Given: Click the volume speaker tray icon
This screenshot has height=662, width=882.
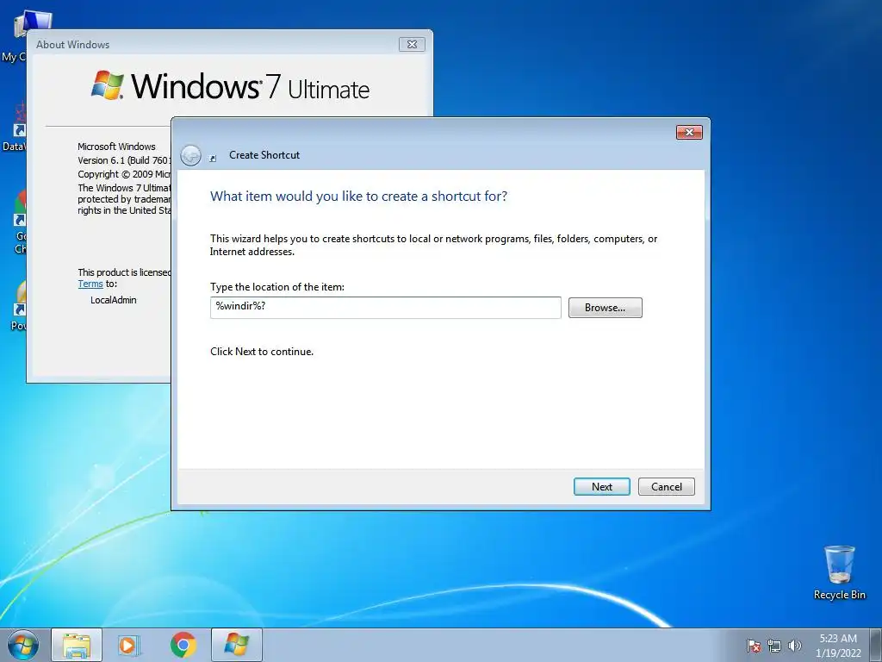Looking at the screenshot, I should click(795, 646).
